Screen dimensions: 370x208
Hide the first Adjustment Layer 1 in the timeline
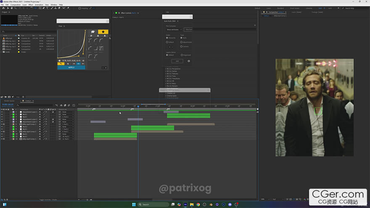[2, 112]
